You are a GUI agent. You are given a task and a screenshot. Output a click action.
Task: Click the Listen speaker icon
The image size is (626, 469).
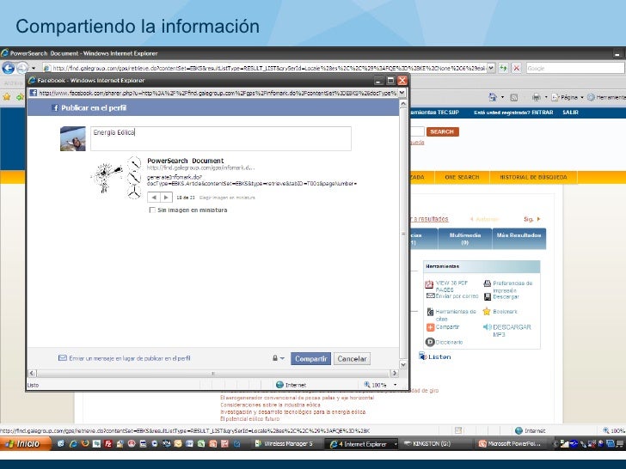[423, 356]
